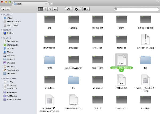The height and width of the screenshot is (114, 160).
Task: Select the etc1tool executable icon
Action: [x=97, y=39]
